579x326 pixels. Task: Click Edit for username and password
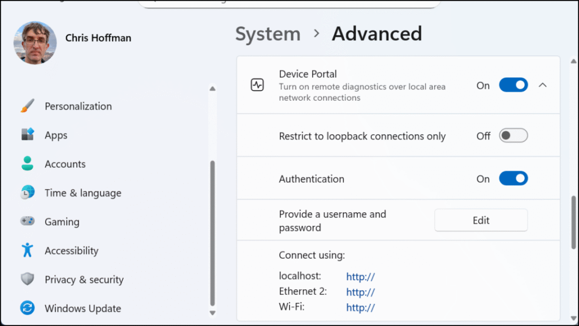(481, 220)
